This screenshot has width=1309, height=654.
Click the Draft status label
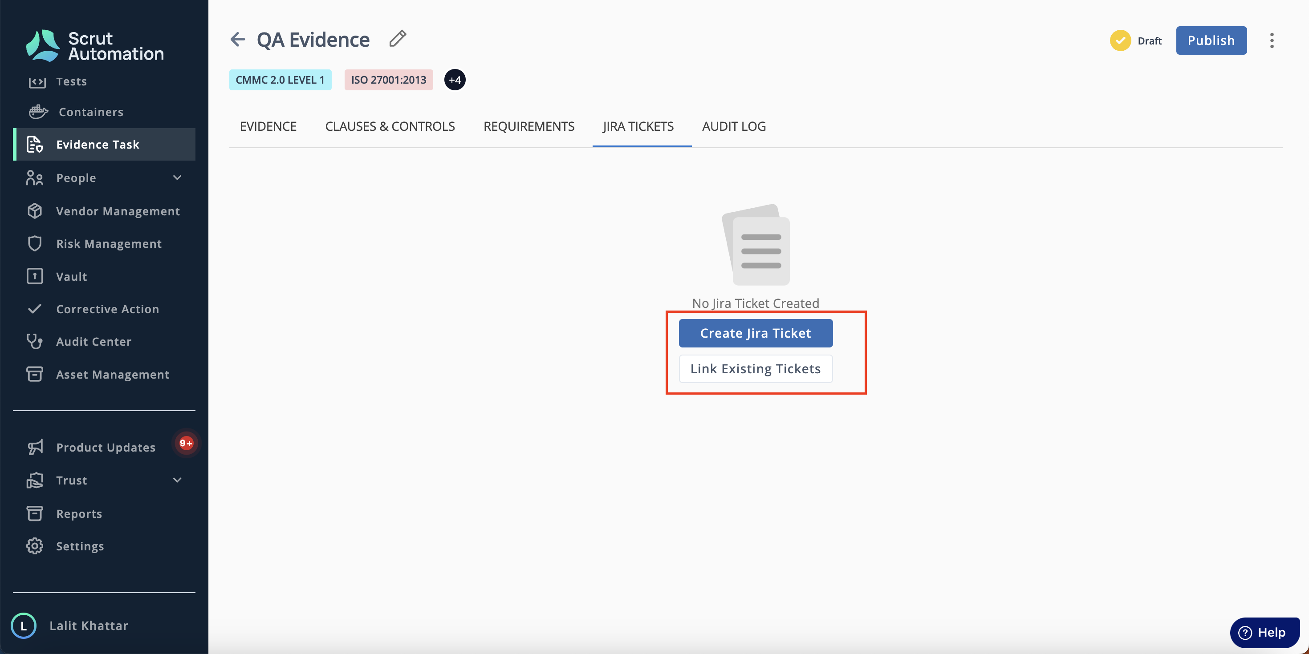pos(1150,40)
